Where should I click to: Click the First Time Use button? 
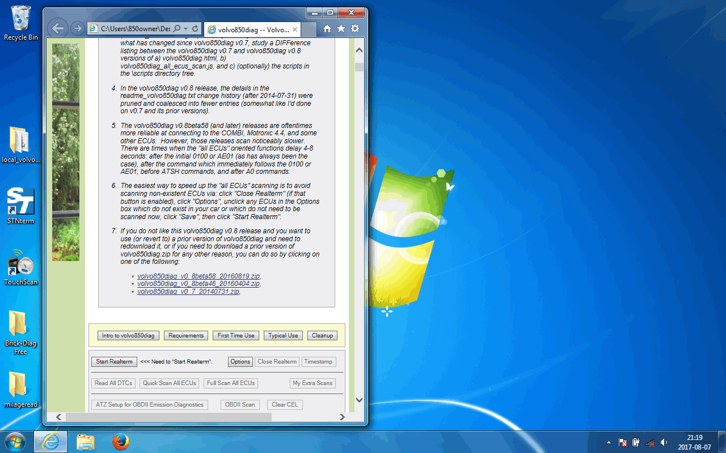pyautogui.click(x=236, y=336)
